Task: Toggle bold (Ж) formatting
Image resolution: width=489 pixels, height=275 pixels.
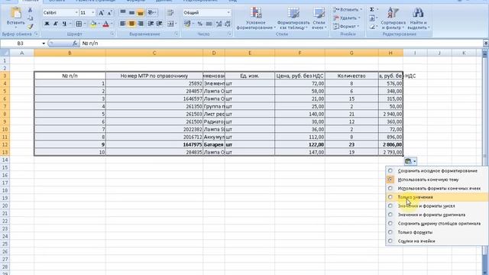Action: click(47, 24)
